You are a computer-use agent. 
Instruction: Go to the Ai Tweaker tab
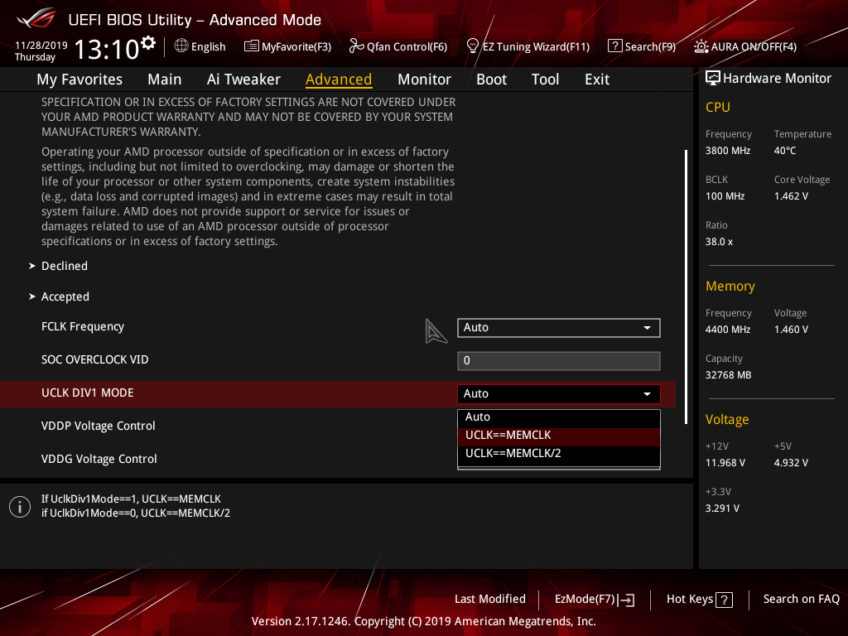point(243,79)
